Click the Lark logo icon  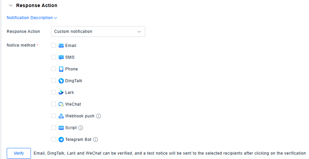(x=61, y=93)
